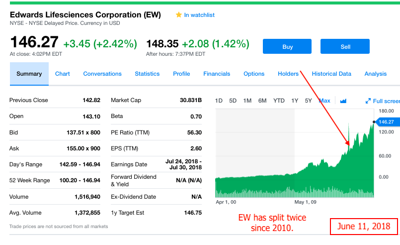Click the Ex-Dividend Date label
The height and width of the screenshot is (245, 400).
(x=134, y=197)
